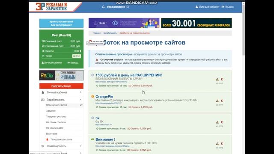Viewport: 274px width, 154px height.
Task: Click Выход in the green account panel
Action: click(72, 63)
